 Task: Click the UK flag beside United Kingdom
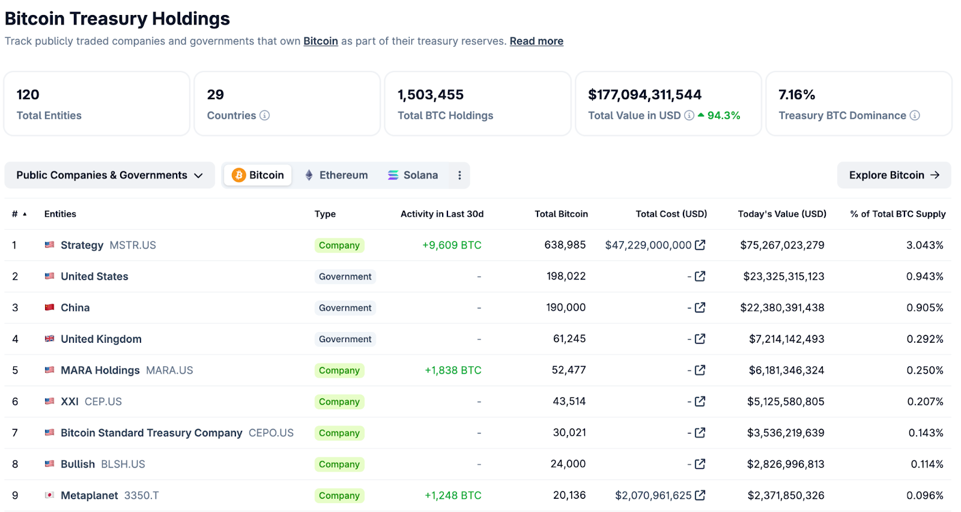click(50, 339)
